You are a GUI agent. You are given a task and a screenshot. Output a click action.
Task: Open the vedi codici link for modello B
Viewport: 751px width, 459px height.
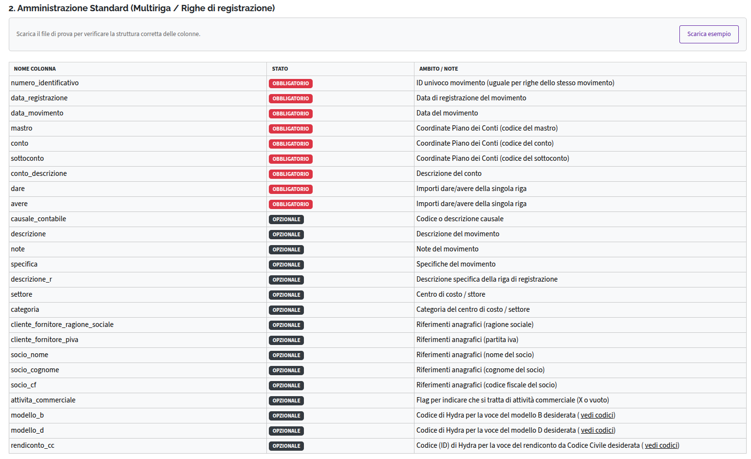click(597, 415)
